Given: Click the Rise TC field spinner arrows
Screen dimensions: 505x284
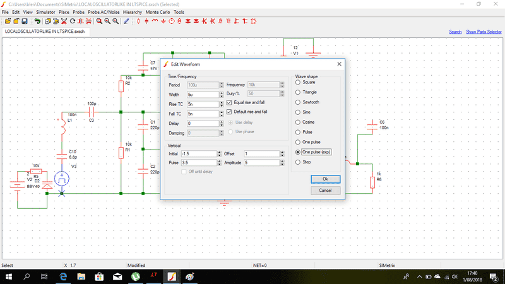Looking at the screenshot, I should 222,104.
